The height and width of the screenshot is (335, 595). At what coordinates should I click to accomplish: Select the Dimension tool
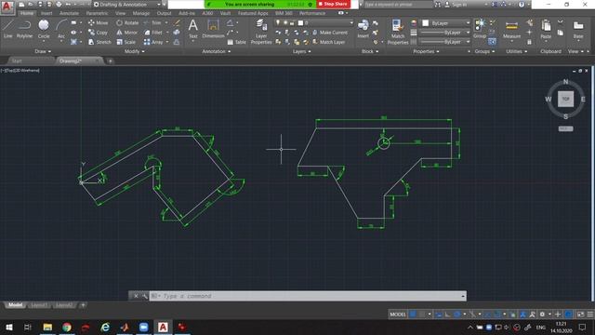pyautogui.click(x=213, y=29)
